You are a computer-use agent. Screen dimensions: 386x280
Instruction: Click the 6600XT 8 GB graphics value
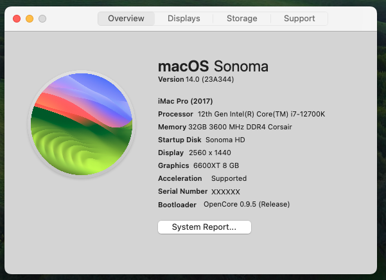click(216, 165)
